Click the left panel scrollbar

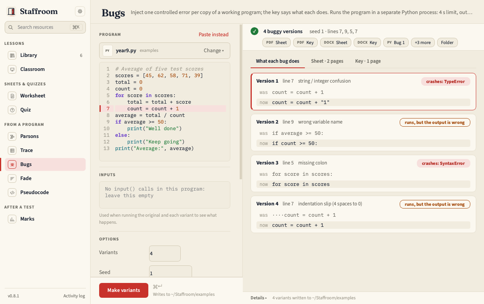(x=241, y=101)
